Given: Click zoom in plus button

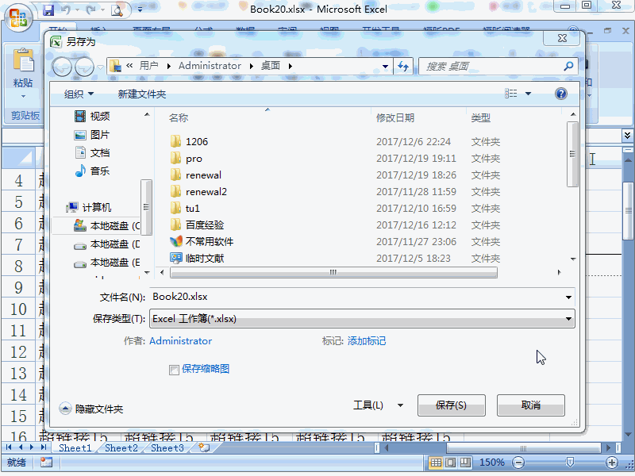Looking at the screenshot, I should pos(611,463).
